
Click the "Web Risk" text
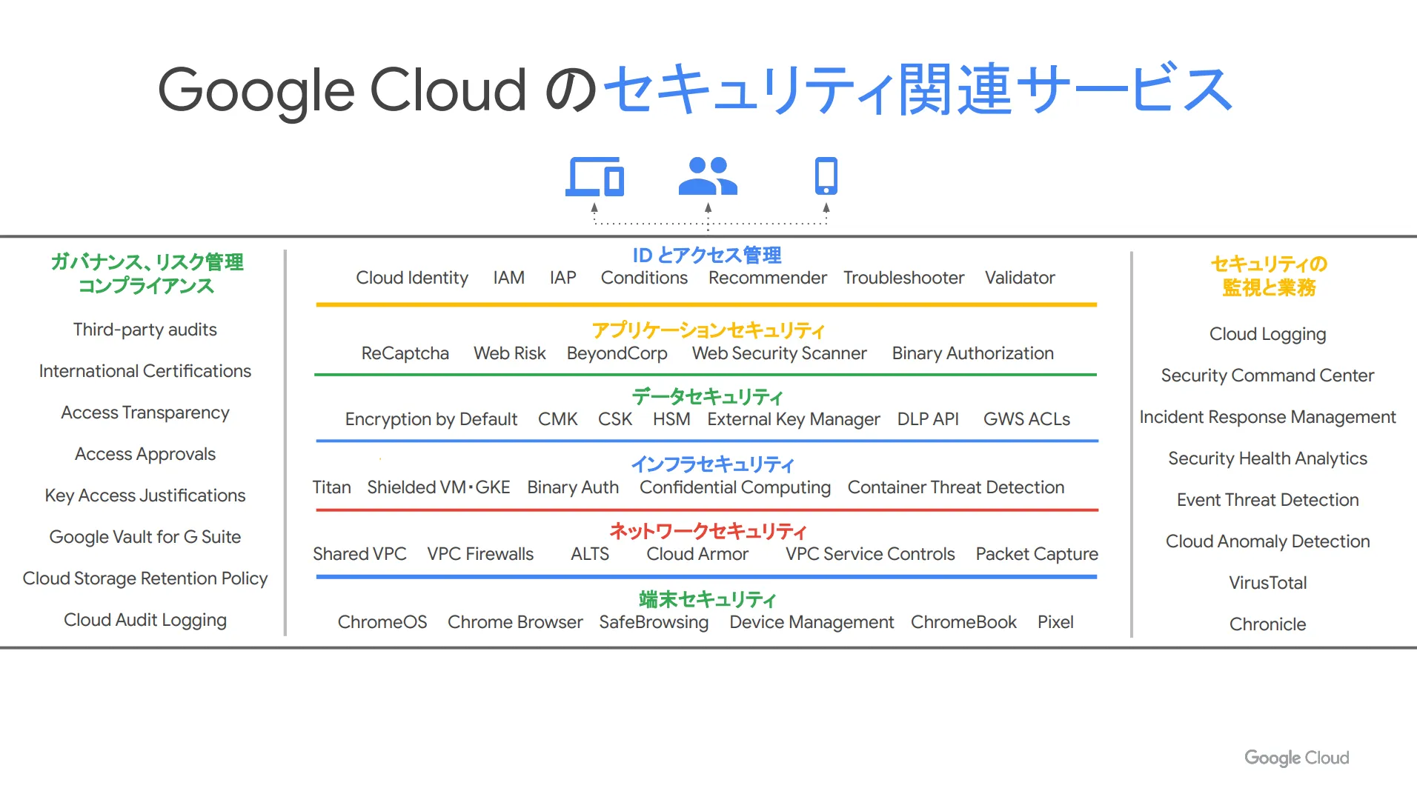(x=510, y=353)
